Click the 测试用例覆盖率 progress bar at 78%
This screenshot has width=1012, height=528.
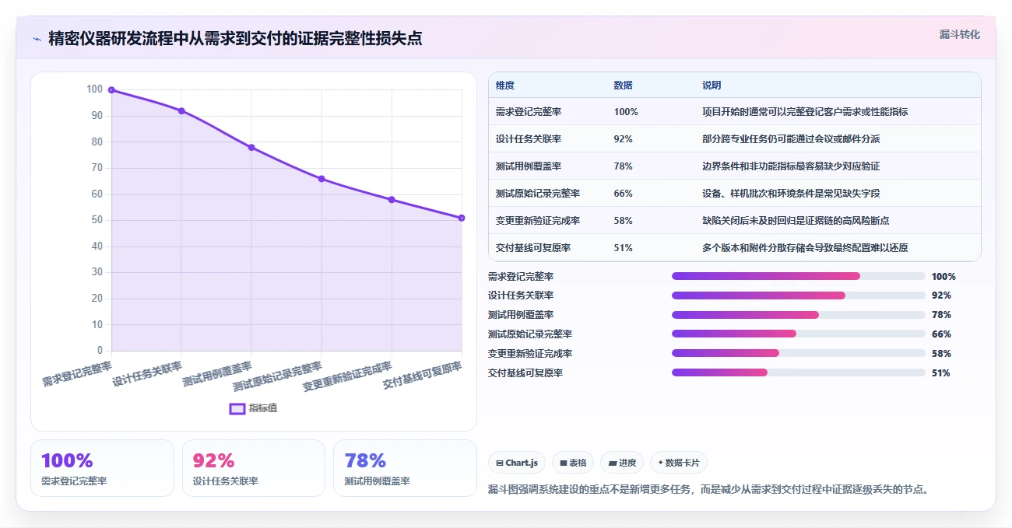(x=799, y=315)
